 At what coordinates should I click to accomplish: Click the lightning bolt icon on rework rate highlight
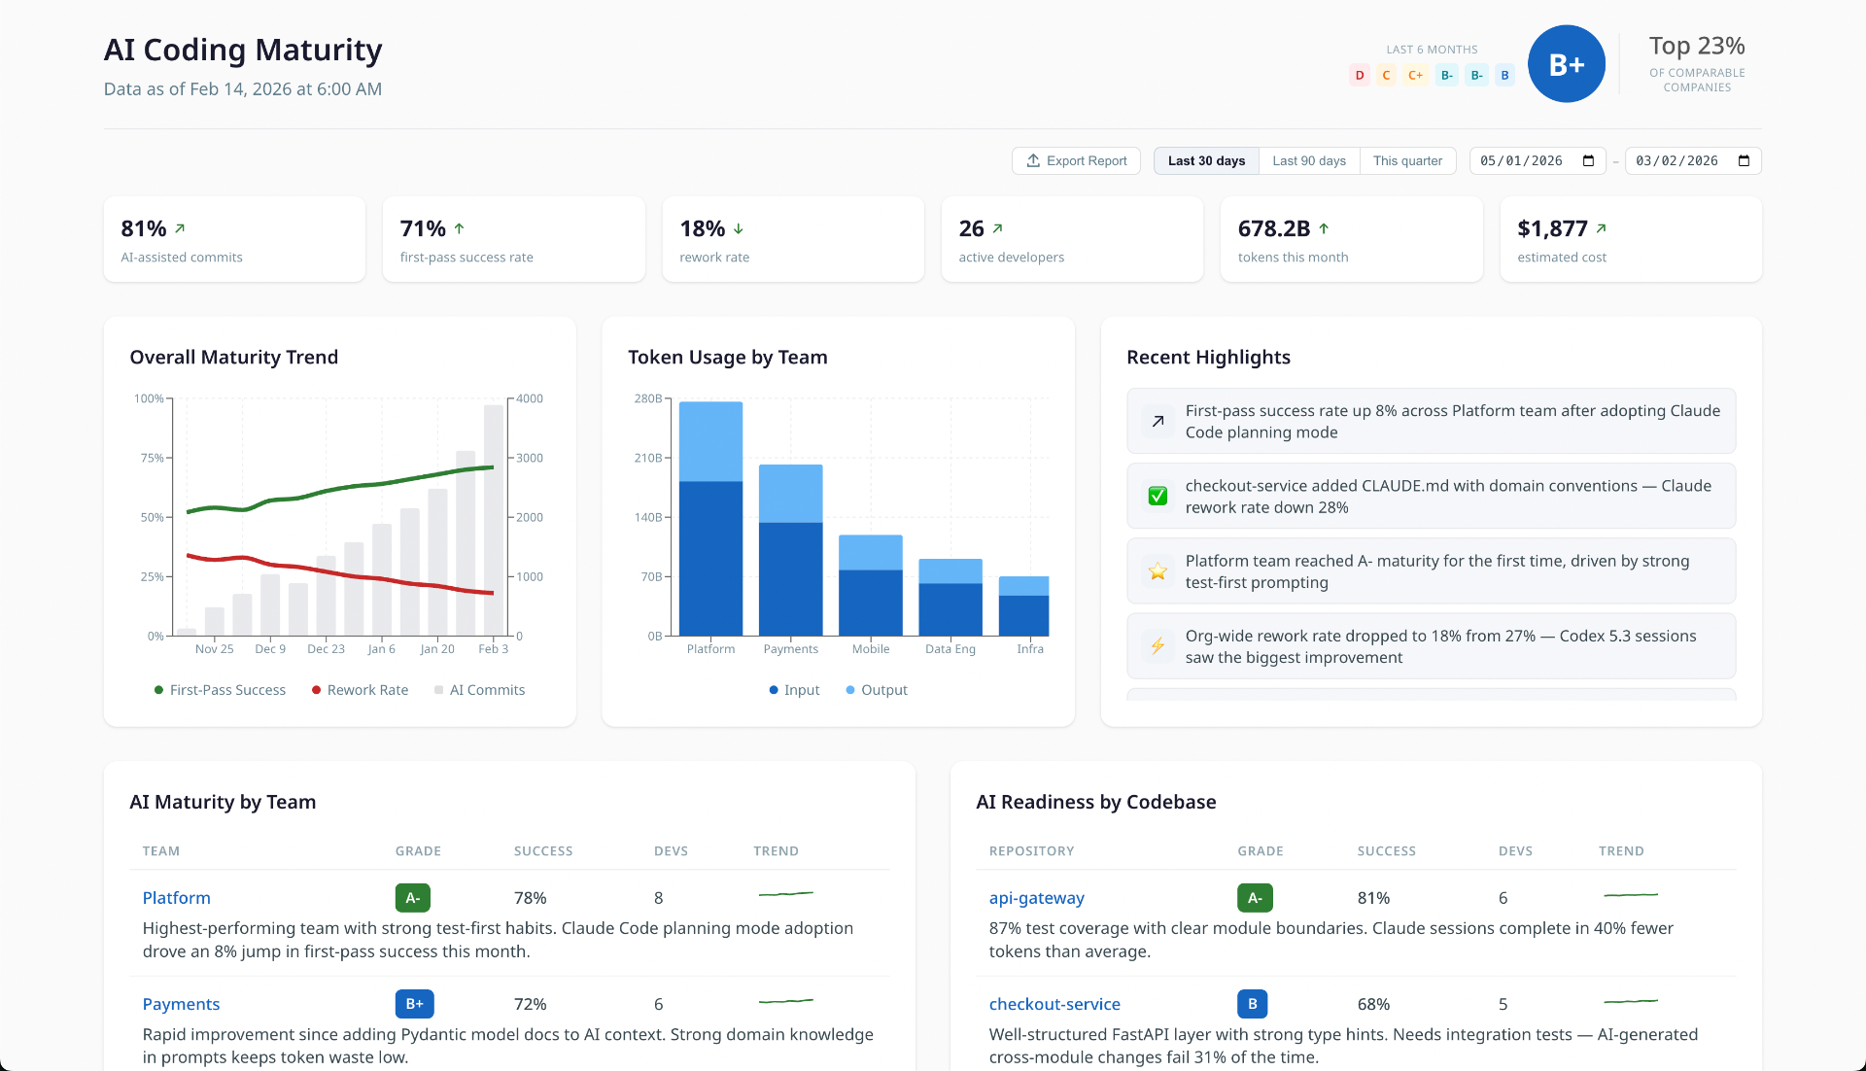click(1158, 645)
